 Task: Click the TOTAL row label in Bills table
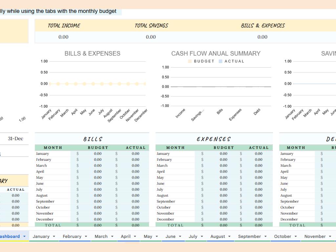click(x=53, y=225)
